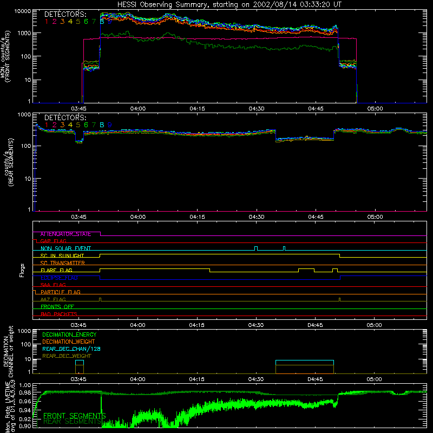Click the 05:00 time tick under front segments plot

click(x=375, y=109)
